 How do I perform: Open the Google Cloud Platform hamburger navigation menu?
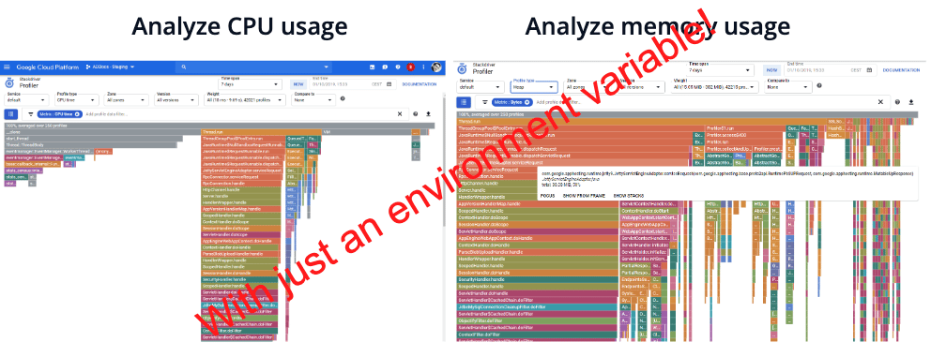pos(8,67)
